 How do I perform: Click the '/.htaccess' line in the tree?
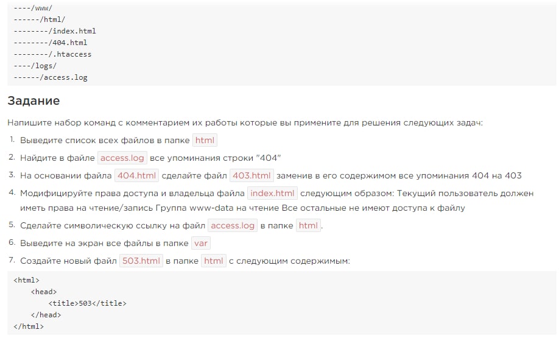(52, 54)
